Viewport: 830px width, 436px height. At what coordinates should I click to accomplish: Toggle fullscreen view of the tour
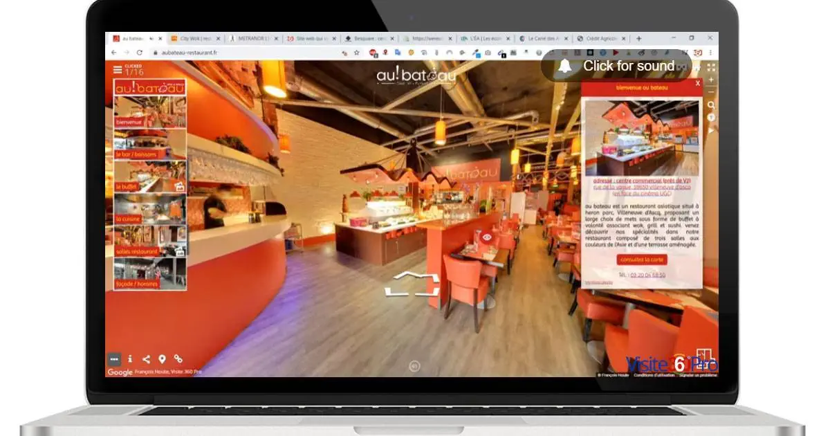[711, 67]
